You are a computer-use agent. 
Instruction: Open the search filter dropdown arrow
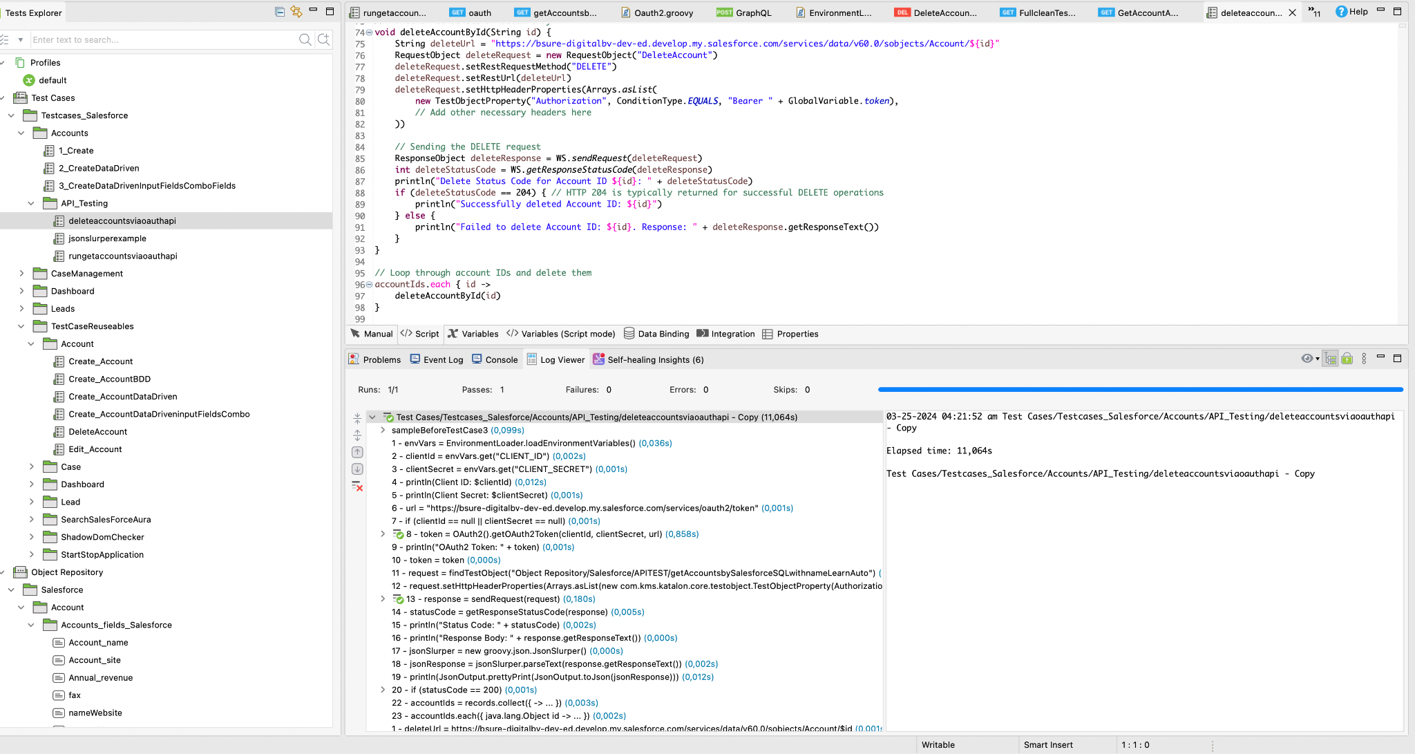point(20,40)
